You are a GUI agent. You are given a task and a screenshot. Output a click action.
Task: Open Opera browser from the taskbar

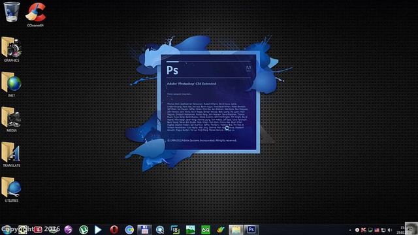[x=114, y=229]
